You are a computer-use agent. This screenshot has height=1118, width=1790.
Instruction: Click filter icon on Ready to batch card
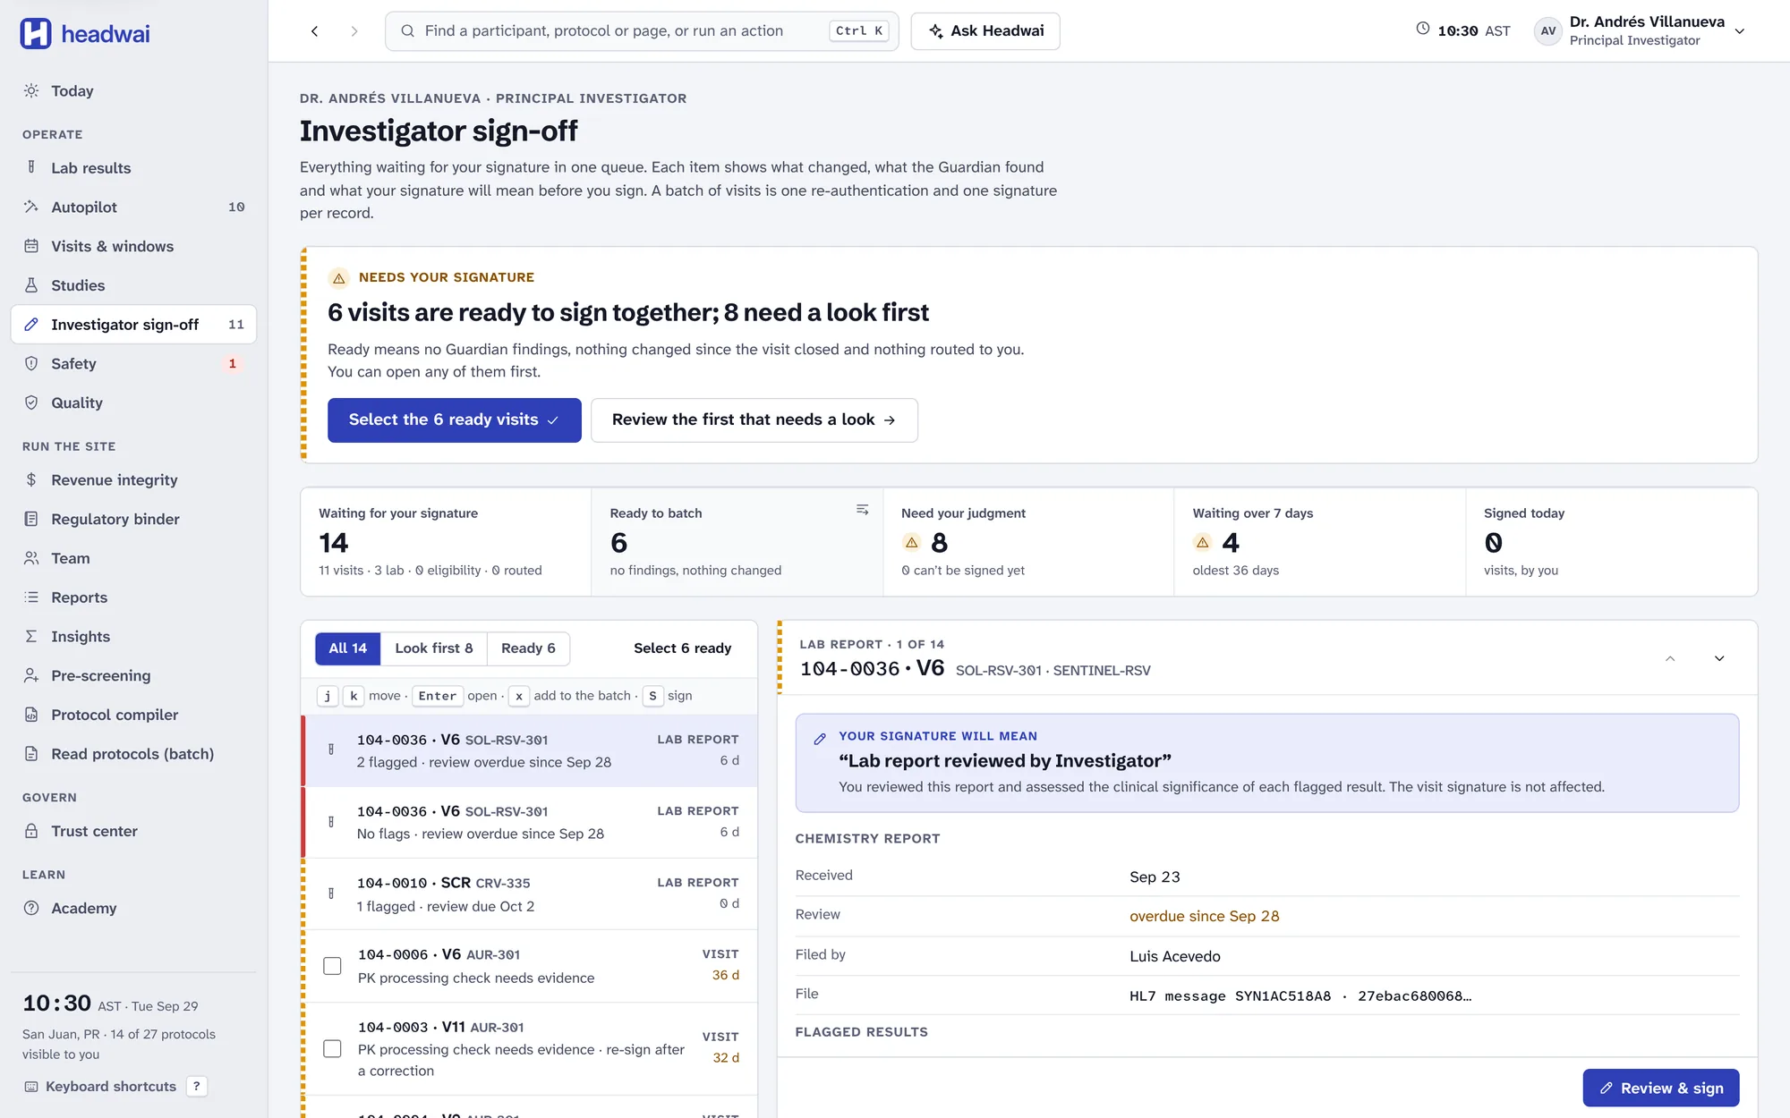pos(862,510)
